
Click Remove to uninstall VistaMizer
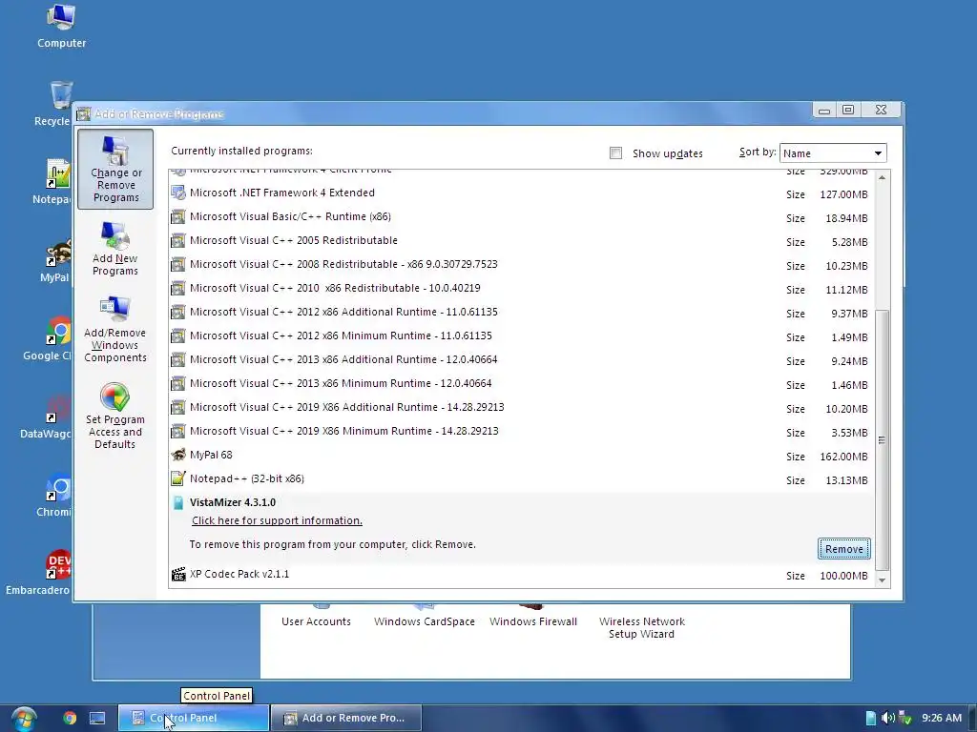point(843,548)
